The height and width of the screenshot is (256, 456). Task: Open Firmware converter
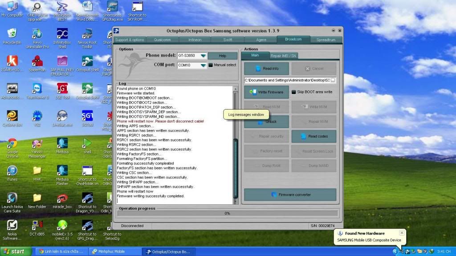tap(290, 195)
